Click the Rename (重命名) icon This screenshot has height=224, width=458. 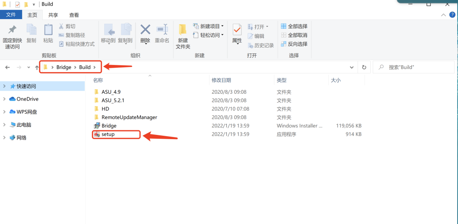click(x=162, y=31)
